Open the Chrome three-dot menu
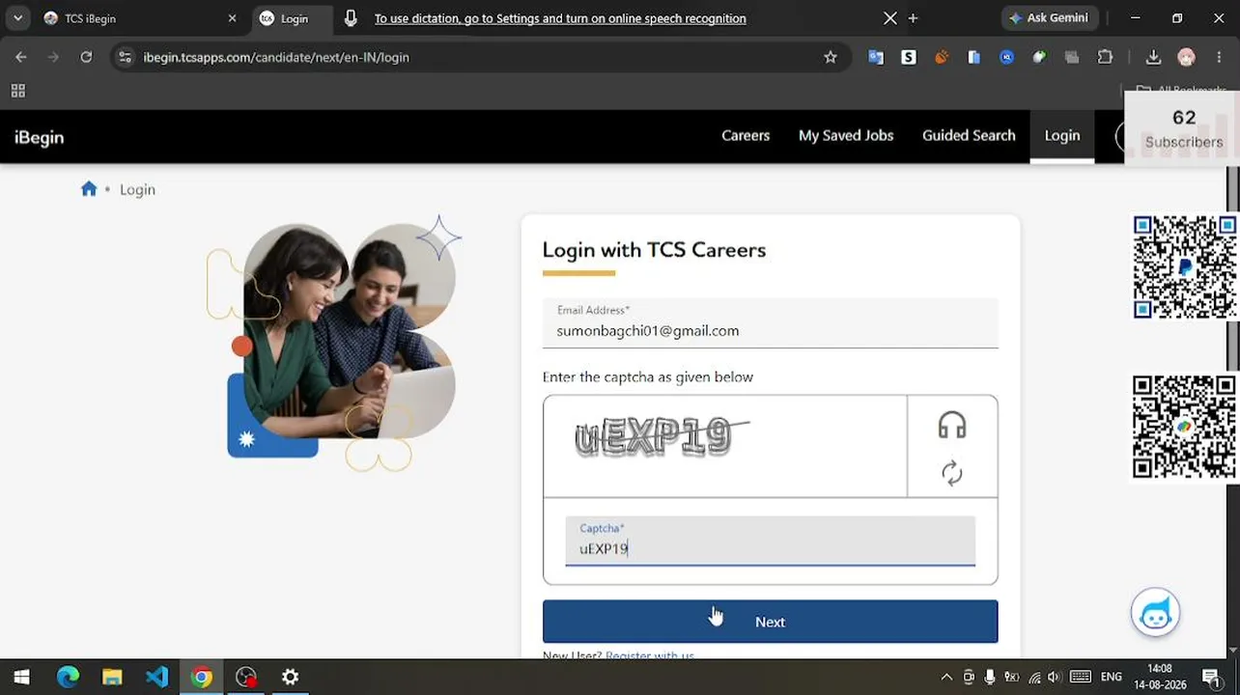1240x695 pixels. pos(1221,57)
